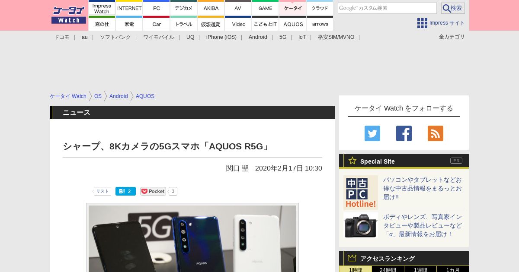Image resolution: width=519 pixels, height=272 pixels.
Task: Go to ドコモ category
Action: (62, 37)
